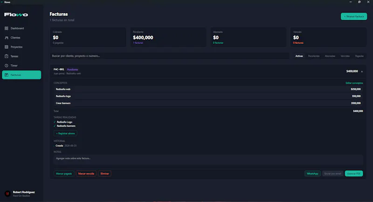The width and height of the screenshot is (373, 202).
Task: Toggle the Rediseño banners task checkmark
Action: [55, 126]
